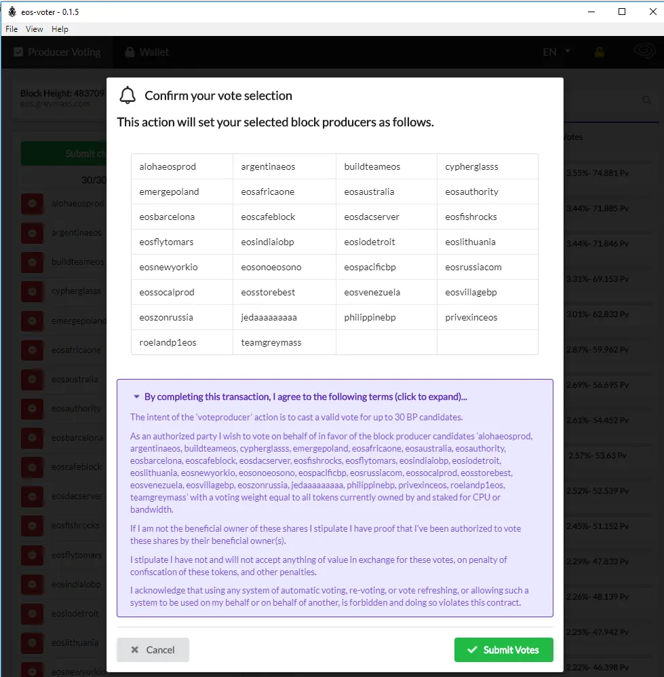Click the Submit Votes button
664x677 pixels.
point(504,649)
